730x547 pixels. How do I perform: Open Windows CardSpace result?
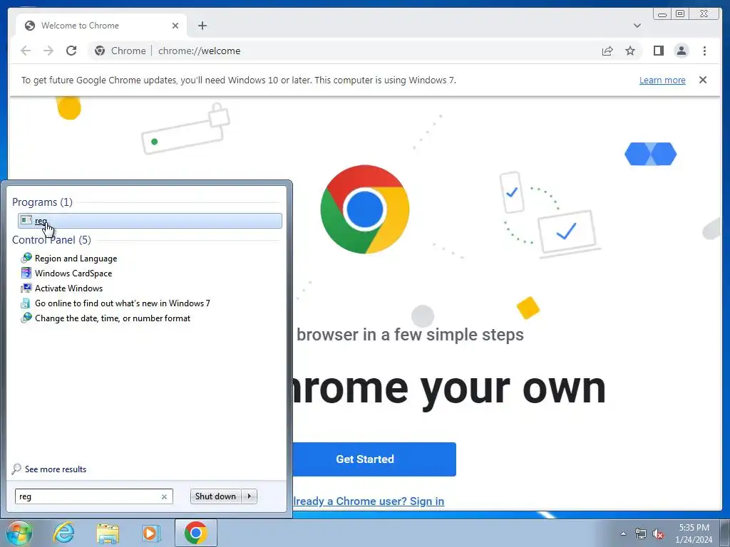[x=73, y=273]
